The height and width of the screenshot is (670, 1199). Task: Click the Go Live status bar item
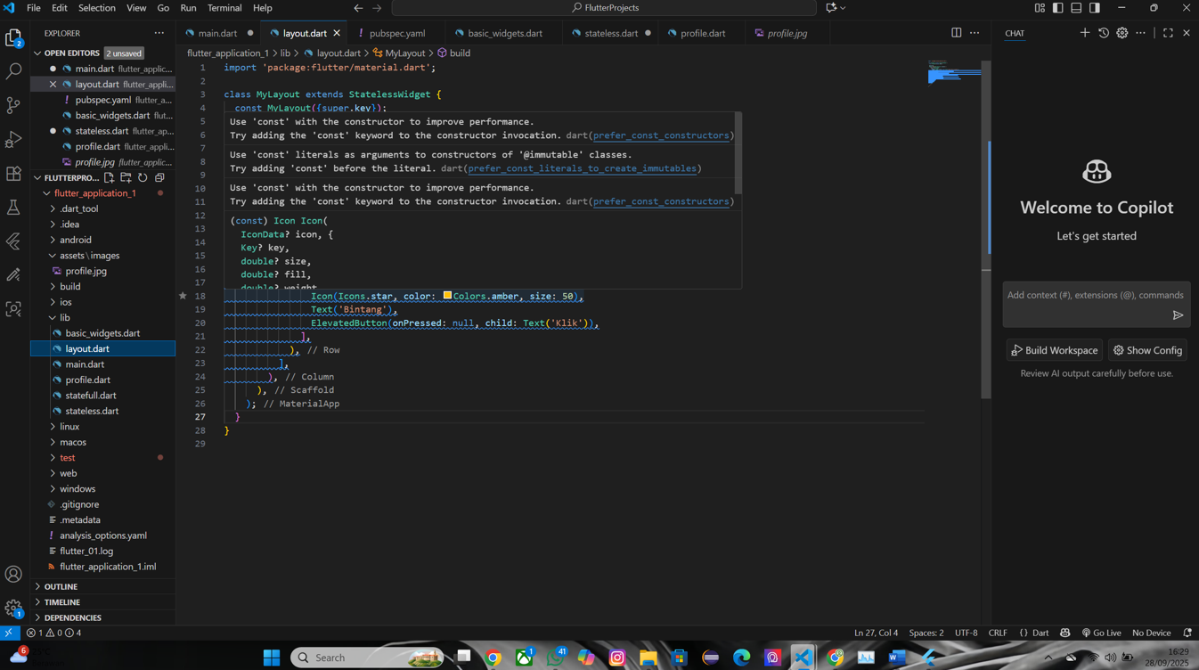coord(1101,633)
